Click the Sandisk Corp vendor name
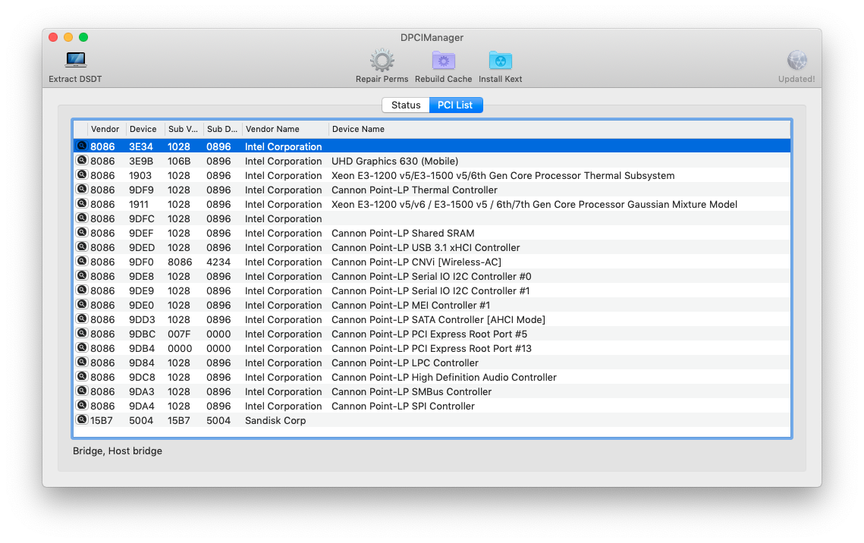The width and height of the screenshot is (864, 543). [x=275, y=420]
